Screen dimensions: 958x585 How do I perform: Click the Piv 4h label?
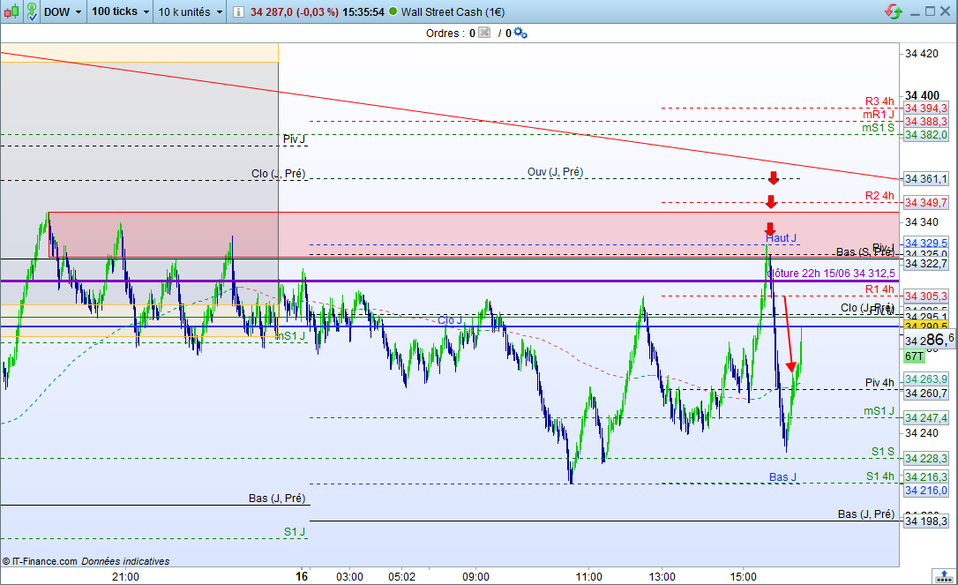point(879,383)
